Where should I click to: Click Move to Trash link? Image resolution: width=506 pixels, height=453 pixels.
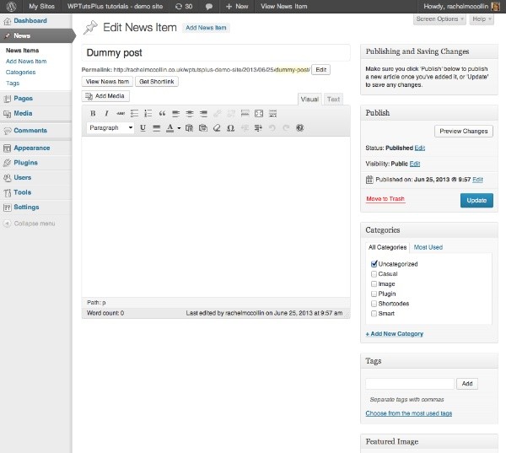385,199
